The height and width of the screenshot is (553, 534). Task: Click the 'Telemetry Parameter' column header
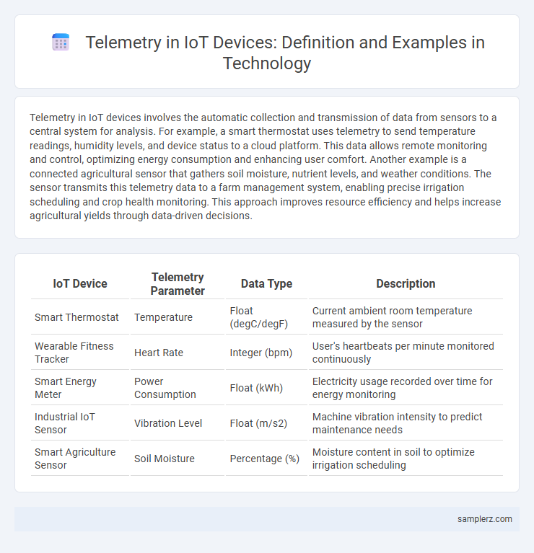click(x=178, y=283)
